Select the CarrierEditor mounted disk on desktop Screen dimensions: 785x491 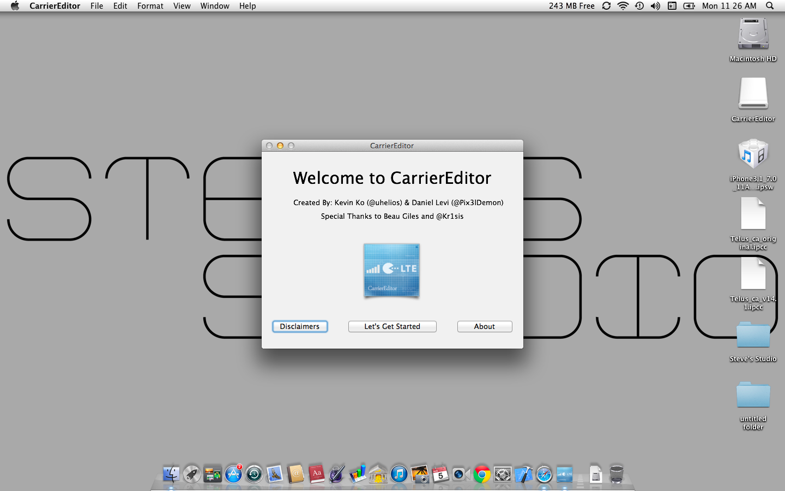pos(753,100)
